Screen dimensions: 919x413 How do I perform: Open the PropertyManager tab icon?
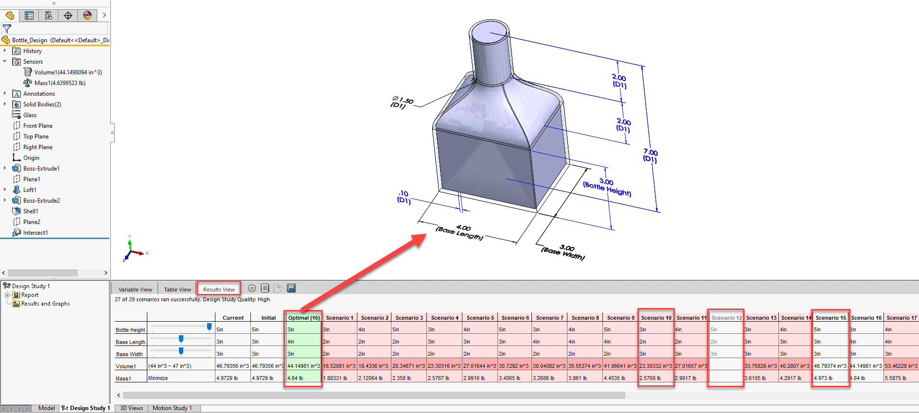29,16
